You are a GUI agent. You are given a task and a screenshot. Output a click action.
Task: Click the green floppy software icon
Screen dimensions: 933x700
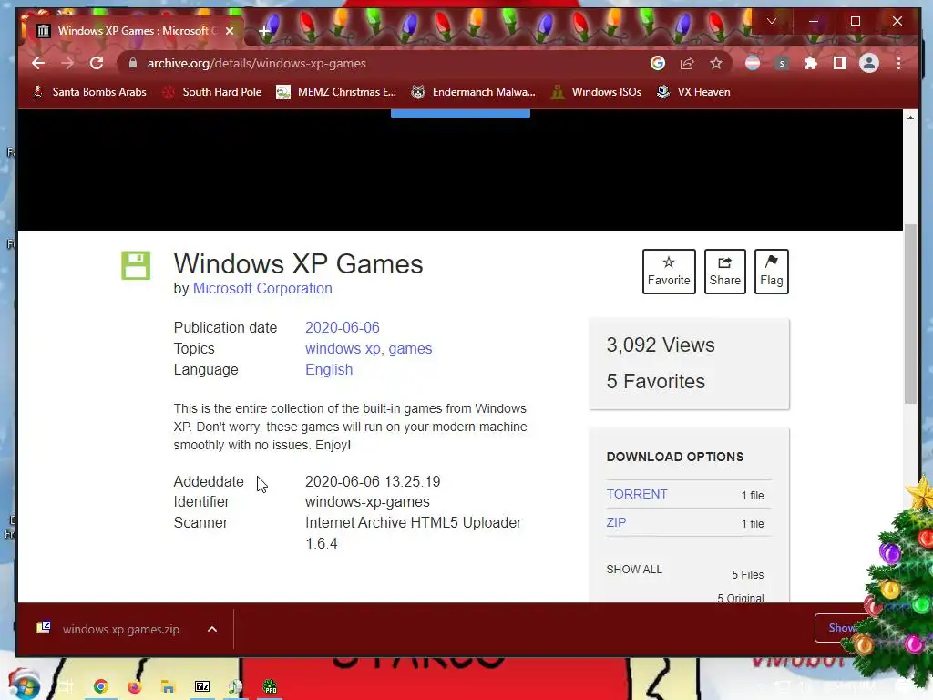click(x=136, y=265)
